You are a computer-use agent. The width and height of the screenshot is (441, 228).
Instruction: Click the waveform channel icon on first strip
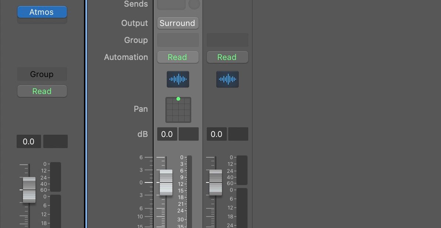coord(178,79)
